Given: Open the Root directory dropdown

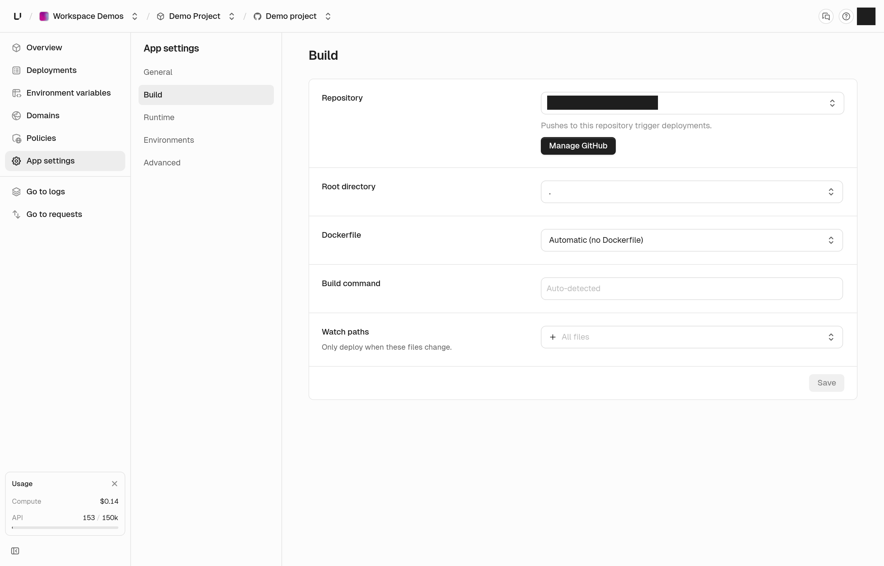Looking at the screenshot, I should point(692,192).
